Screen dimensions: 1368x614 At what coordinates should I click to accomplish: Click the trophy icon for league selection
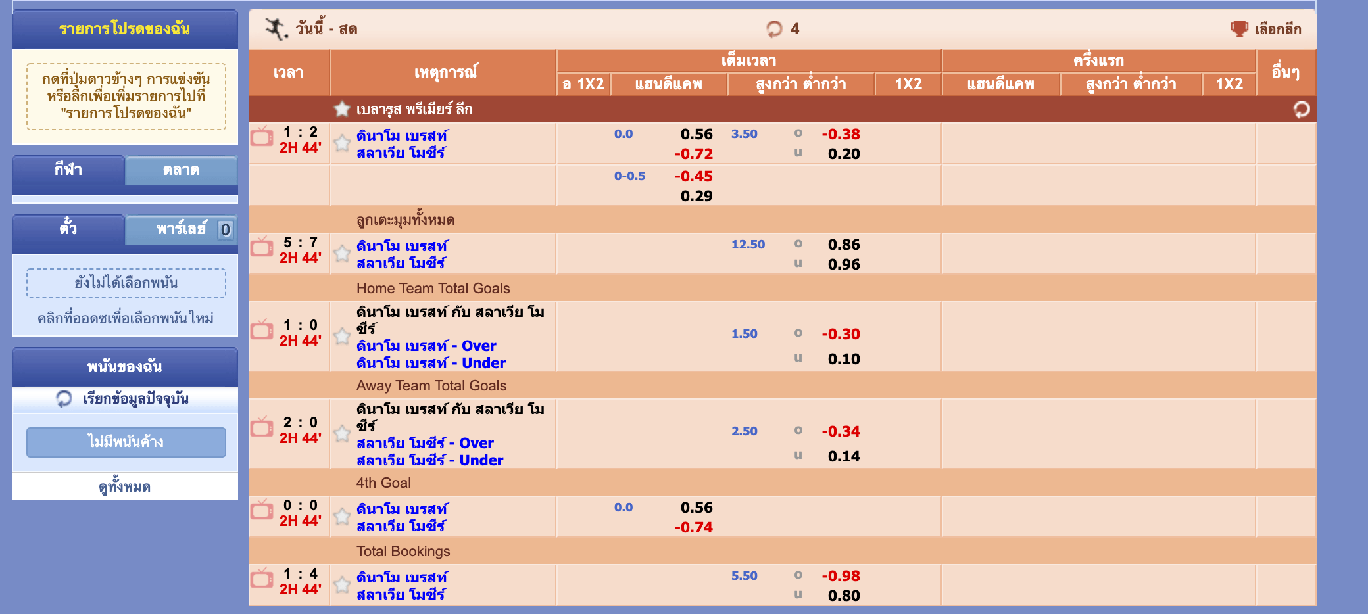[1239, 29]
